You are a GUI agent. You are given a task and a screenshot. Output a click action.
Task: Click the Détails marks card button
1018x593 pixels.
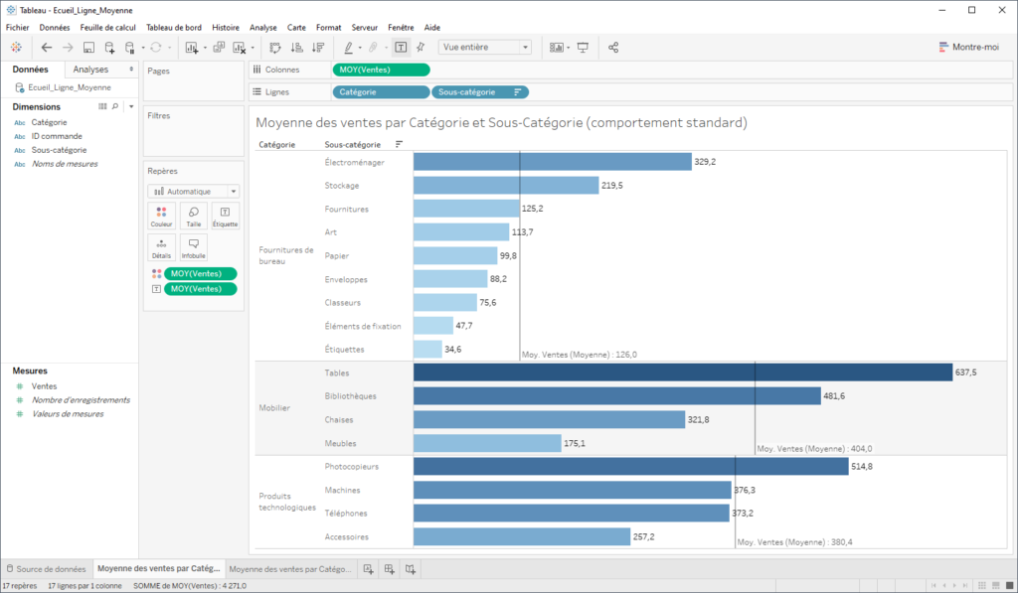[x=162, y=248]
